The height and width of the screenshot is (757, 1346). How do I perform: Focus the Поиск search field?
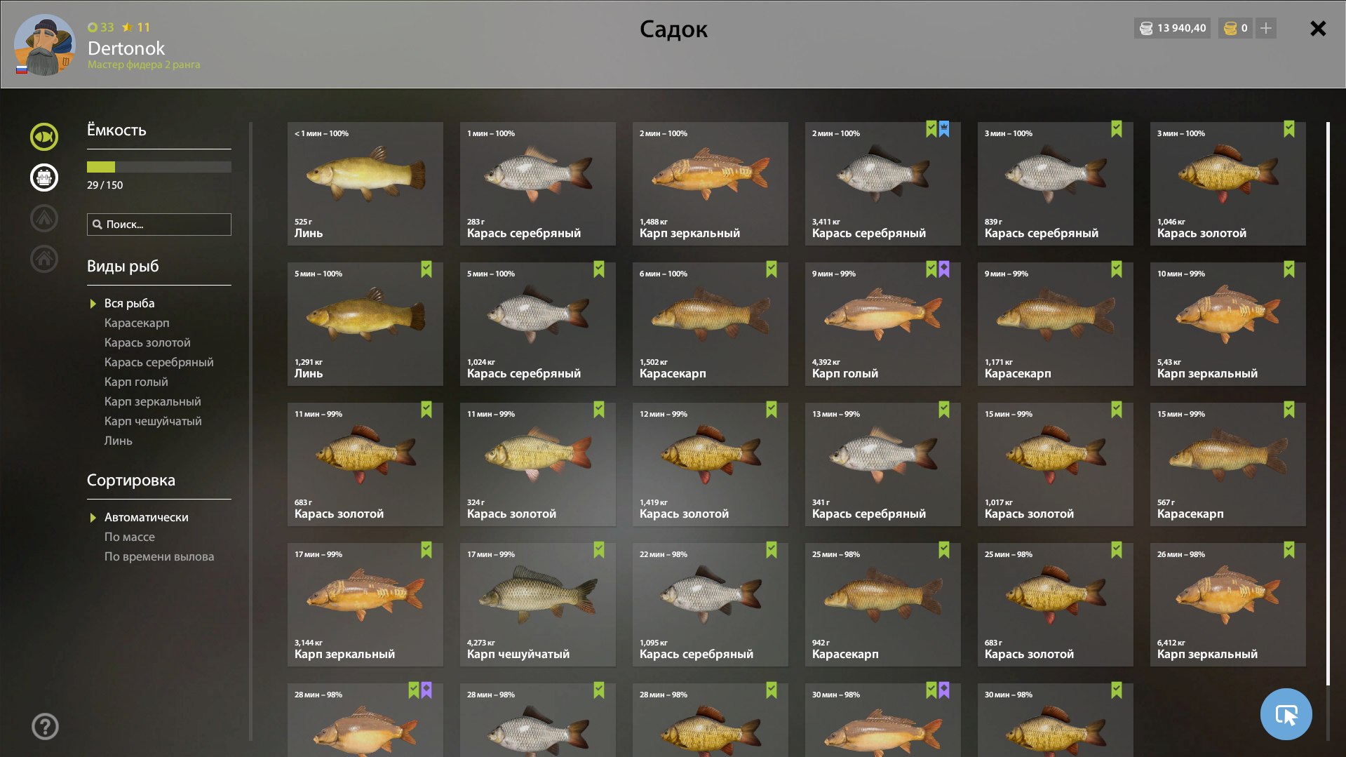coord(159,225)
